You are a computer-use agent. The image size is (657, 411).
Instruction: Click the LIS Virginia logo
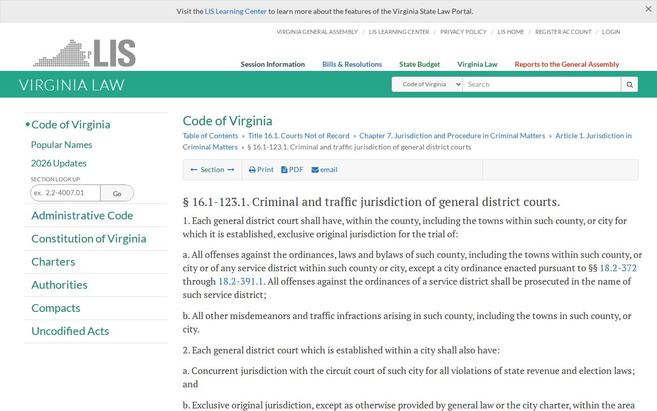point(84,53)
